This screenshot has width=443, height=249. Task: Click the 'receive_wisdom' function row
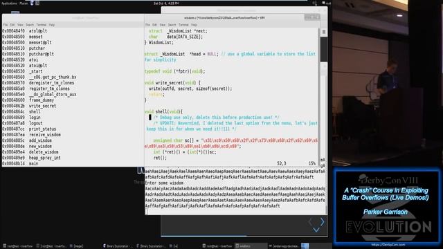pos(31,135)
